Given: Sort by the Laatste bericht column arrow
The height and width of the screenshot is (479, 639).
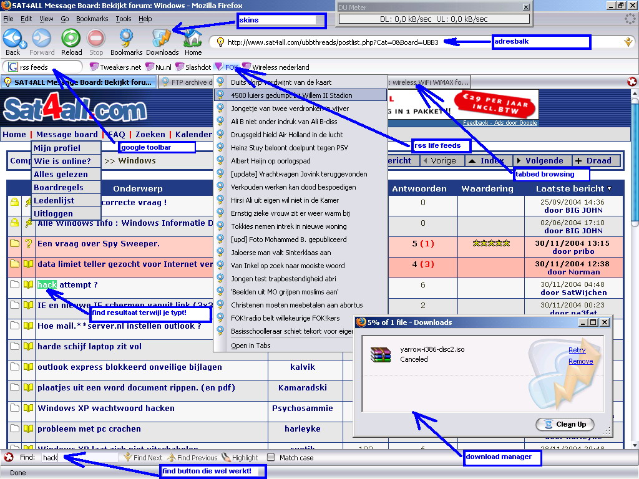Looking at the screenshot, I should [x=610, y=188].
